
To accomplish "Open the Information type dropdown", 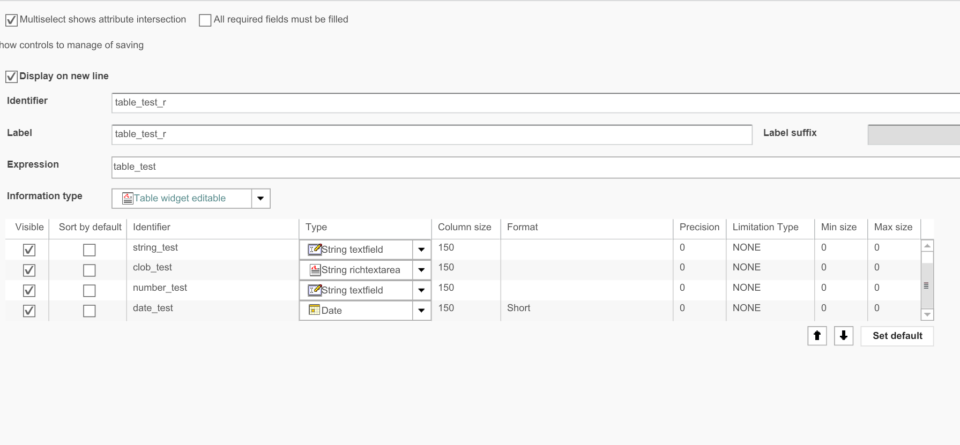I will tap(261, 199).
